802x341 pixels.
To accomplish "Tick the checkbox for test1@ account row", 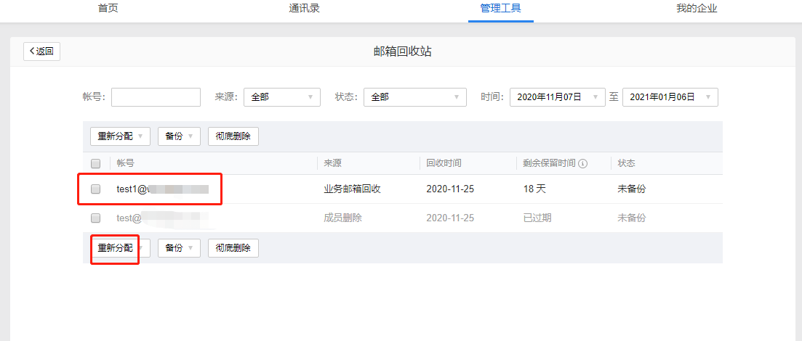I will click(x=95, y=189).
